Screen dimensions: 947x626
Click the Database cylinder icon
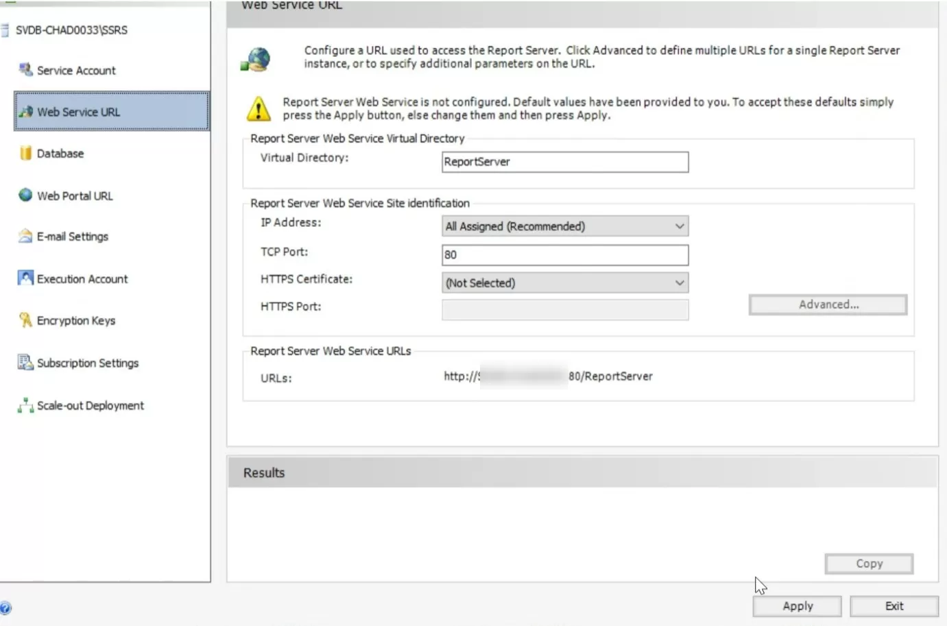tap(25, 153)
